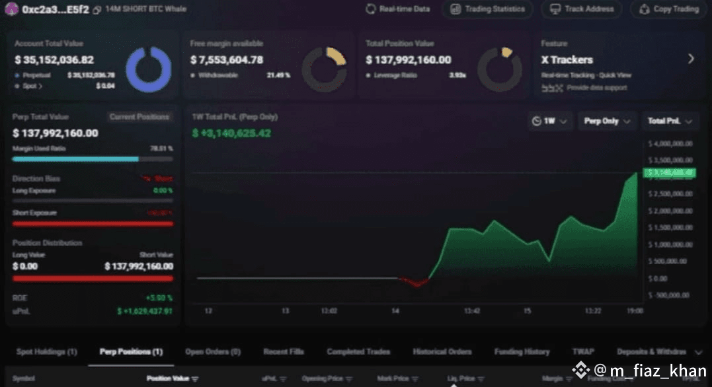Viewport: 712px width, 387px height.
Task: Open the 1W timeframe dropdown
Action: coord(549,121)
